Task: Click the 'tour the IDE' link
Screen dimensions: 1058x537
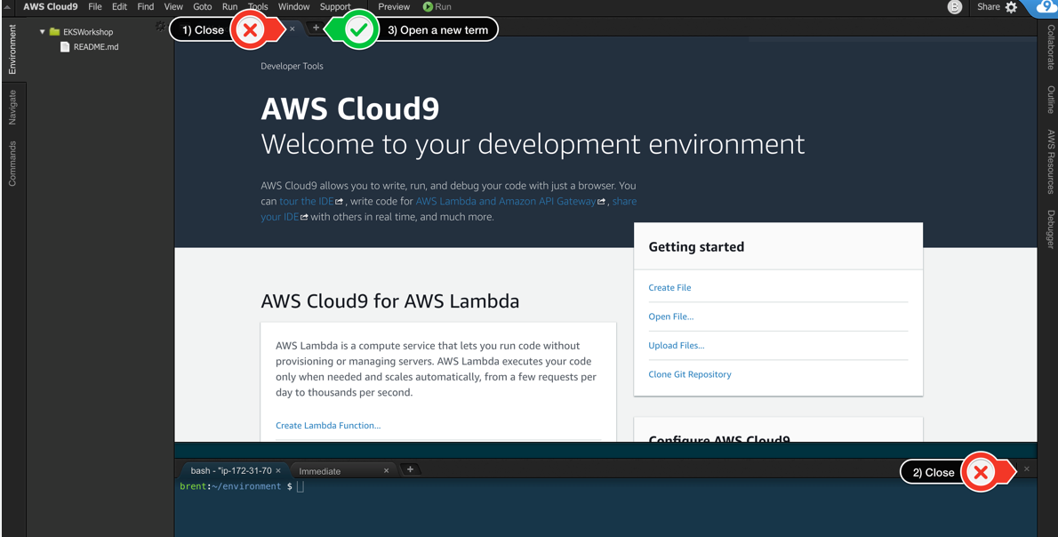Action: point(307,201)
